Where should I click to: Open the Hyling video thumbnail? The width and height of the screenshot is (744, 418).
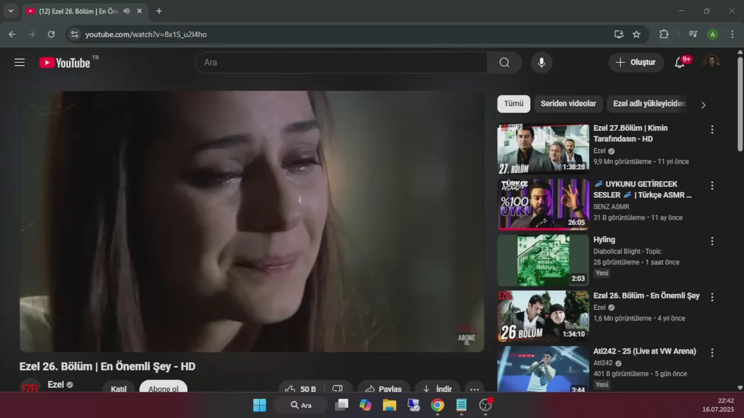click(543, 260)
